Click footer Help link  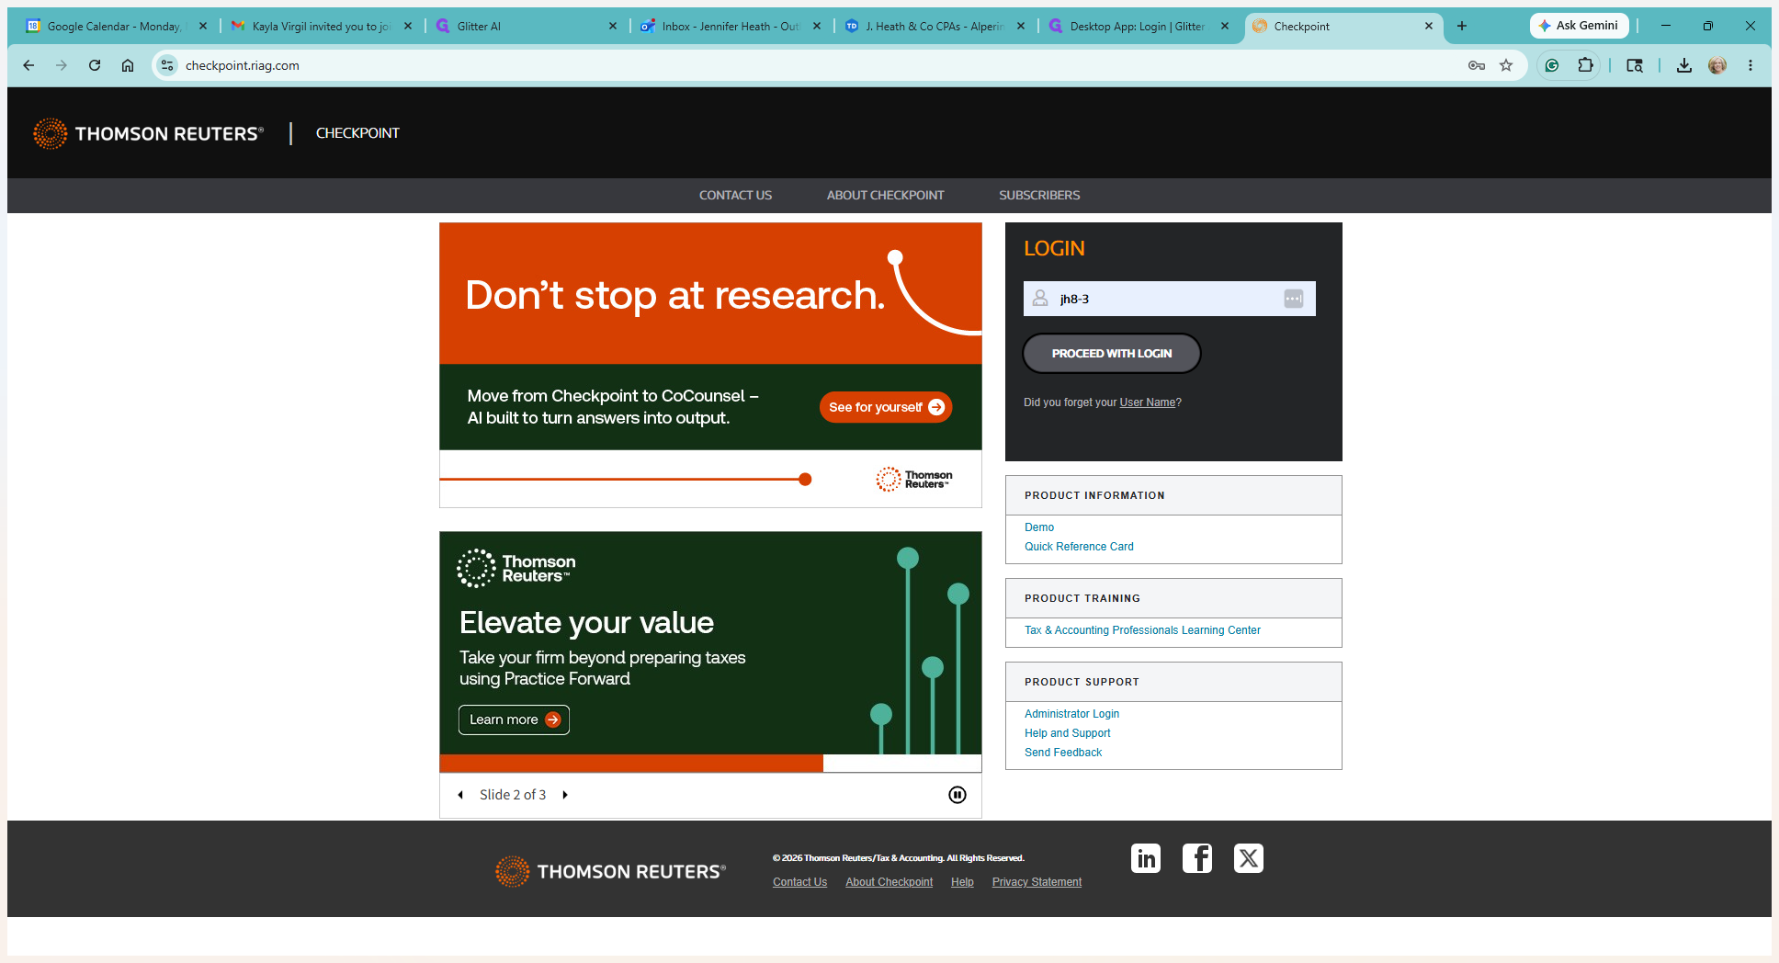tap(962, 882)
